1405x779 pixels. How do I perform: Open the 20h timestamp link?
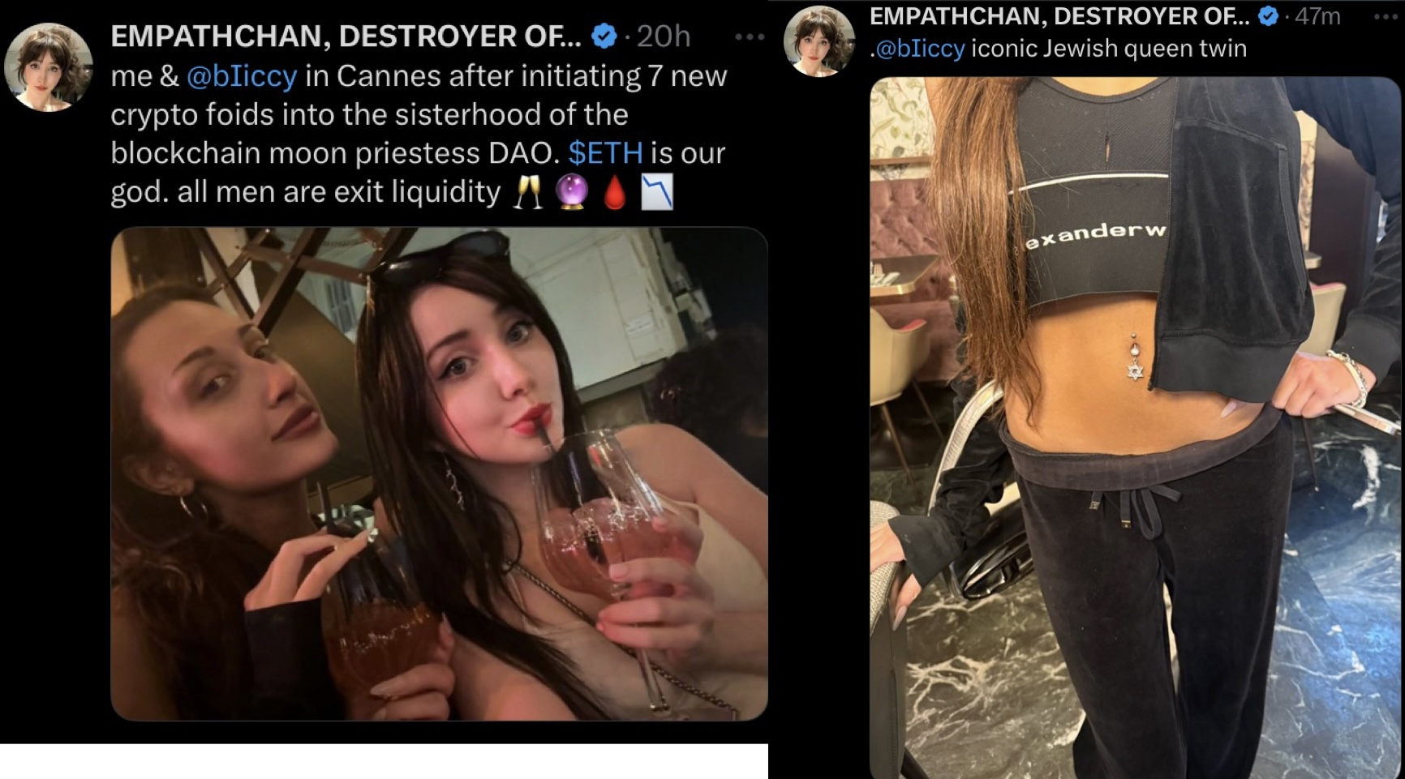point(664,36)
